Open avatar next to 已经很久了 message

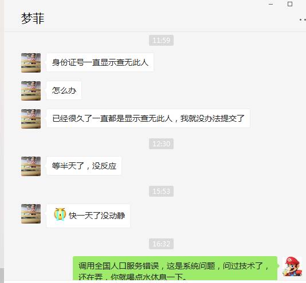pos(31,119)
